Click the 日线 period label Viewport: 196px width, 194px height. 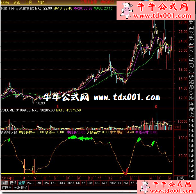tap(181, 178)
